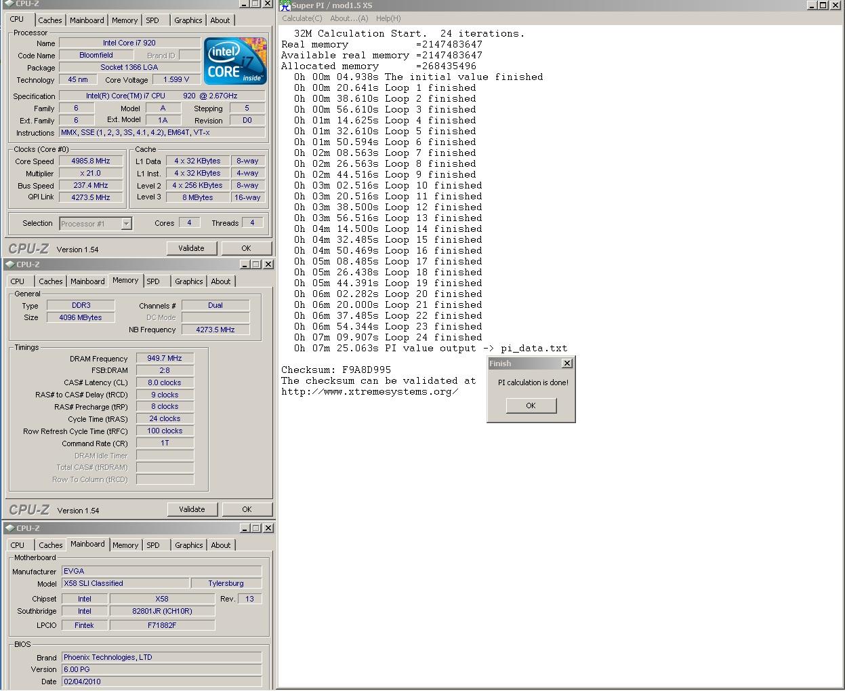Open About menu in Super PI
The image size is (845, 691).
click(x=349, y=18)
